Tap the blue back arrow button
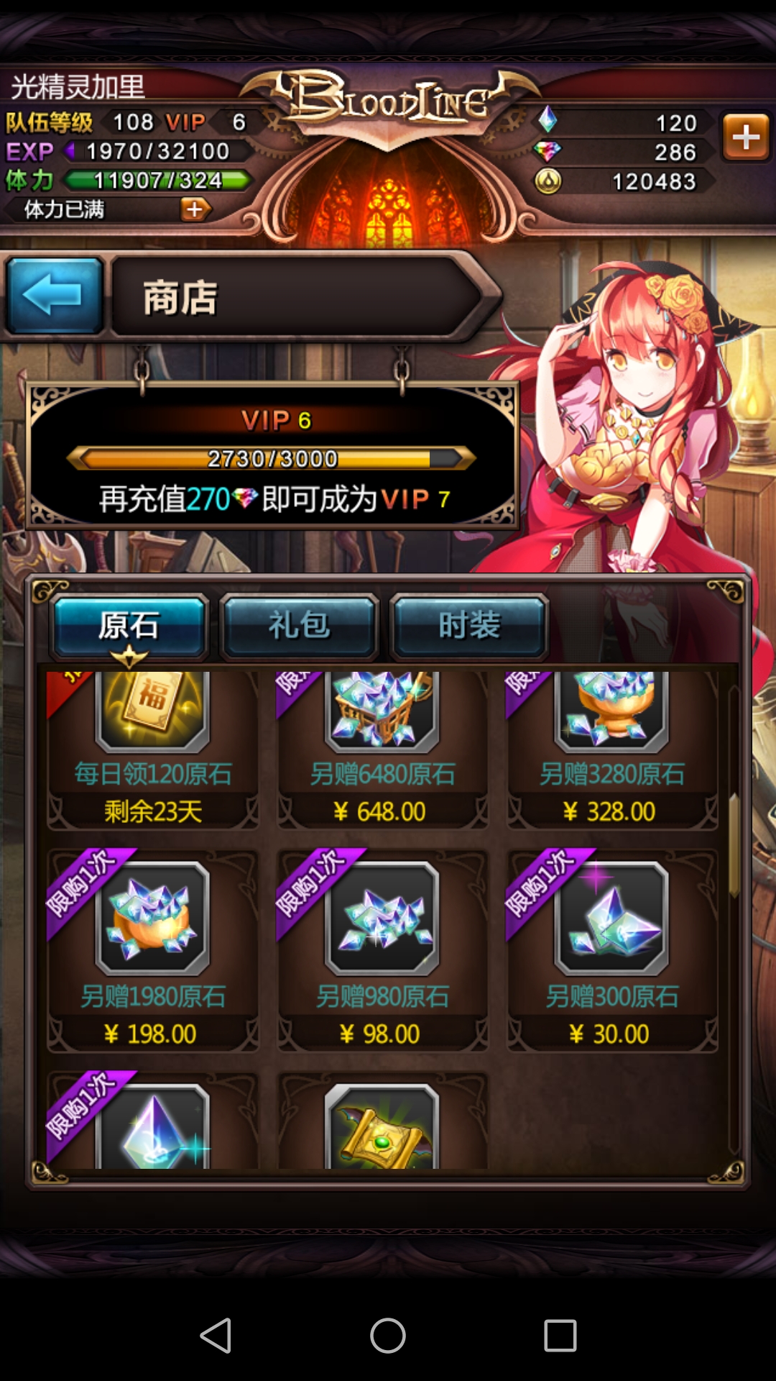This screenshot has height=1381, width=776. pos(55,296)
